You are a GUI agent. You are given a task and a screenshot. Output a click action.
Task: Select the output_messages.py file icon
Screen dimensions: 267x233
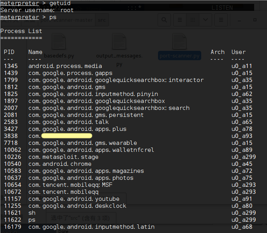click(119, 42)
